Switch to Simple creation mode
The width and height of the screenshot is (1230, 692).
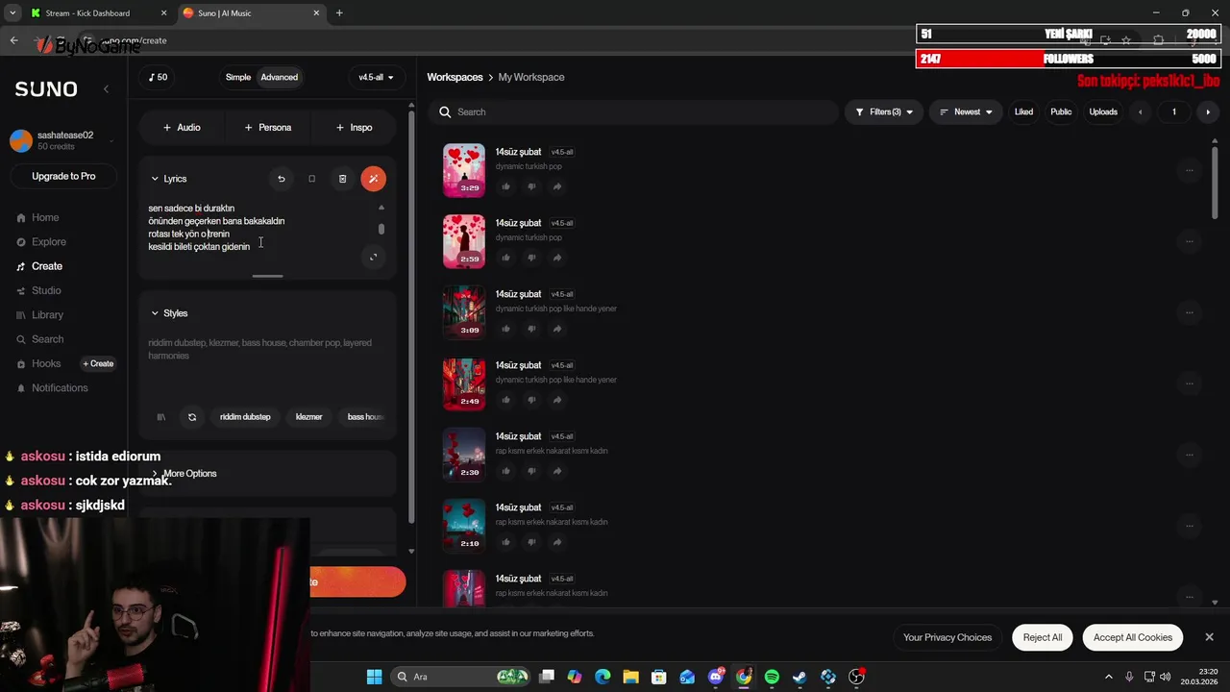(x=238, y=77)
